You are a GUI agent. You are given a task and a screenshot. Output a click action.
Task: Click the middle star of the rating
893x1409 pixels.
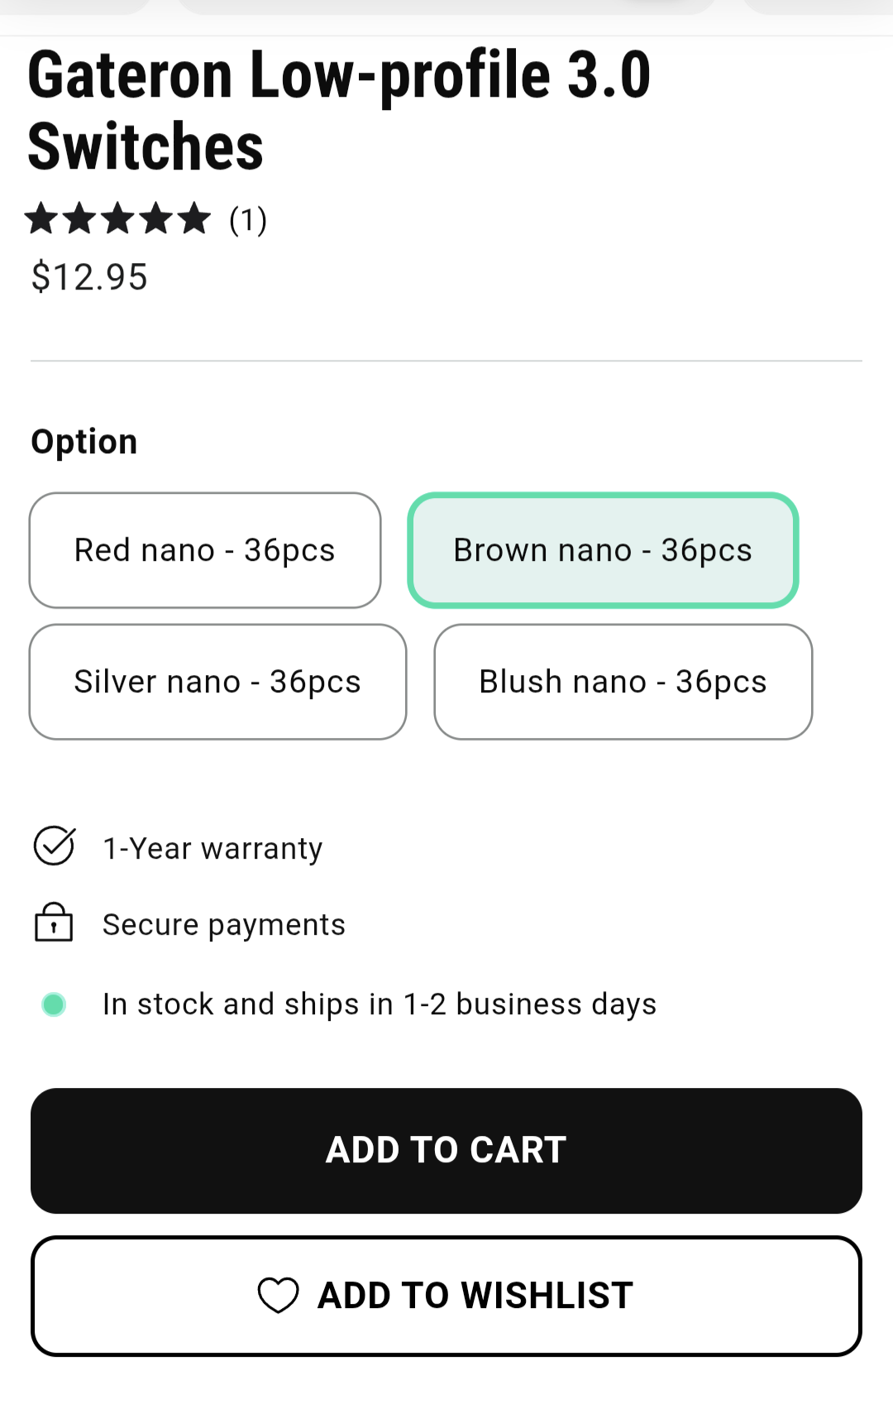118,219
